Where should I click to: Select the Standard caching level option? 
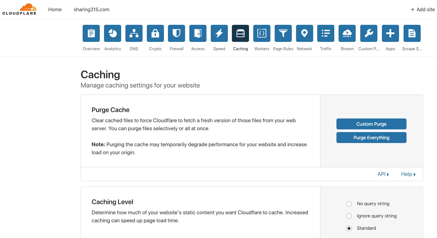pos(349,228)
